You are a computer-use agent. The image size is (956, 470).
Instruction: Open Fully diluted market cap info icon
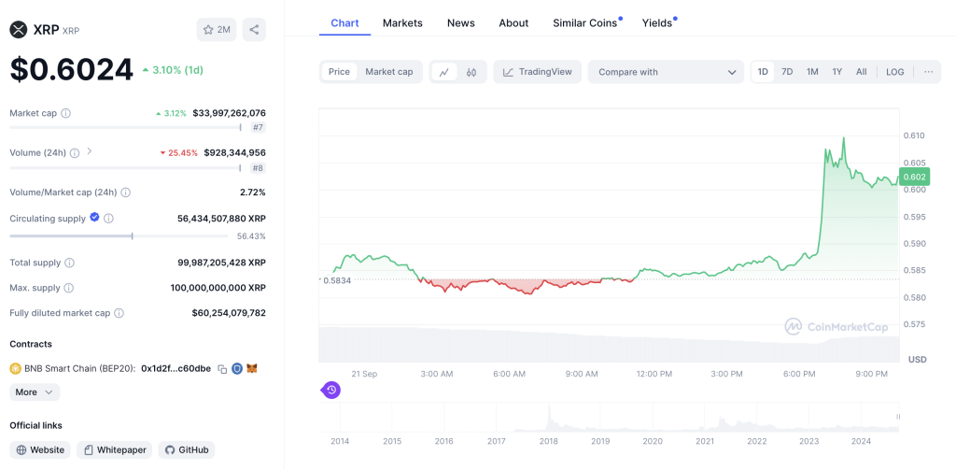tap(119, 312)
